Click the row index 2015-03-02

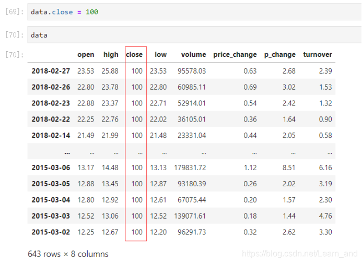(x=51, y=232)
